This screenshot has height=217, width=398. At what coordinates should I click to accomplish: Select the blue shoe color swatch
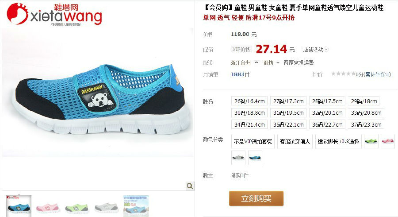click(x=255, y=158)
